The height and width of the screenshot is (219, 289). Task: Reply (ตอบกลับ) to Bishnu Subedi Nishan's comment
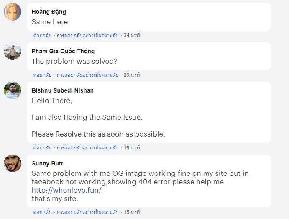click(x=42, y=148)
